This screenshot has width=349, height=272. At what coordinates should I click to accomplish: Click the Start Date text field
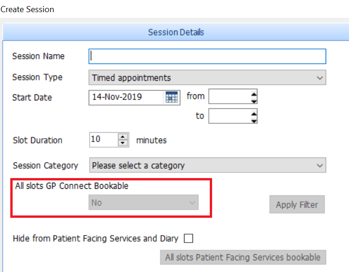126,97
